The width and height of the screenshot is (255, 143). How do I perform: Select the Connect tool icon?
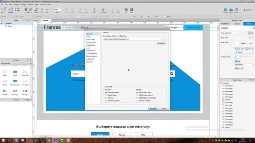tap(36, 10)
